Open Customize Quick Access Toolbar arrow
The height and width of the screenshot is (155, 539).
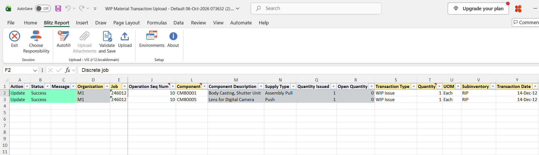[x=95, y=9]
